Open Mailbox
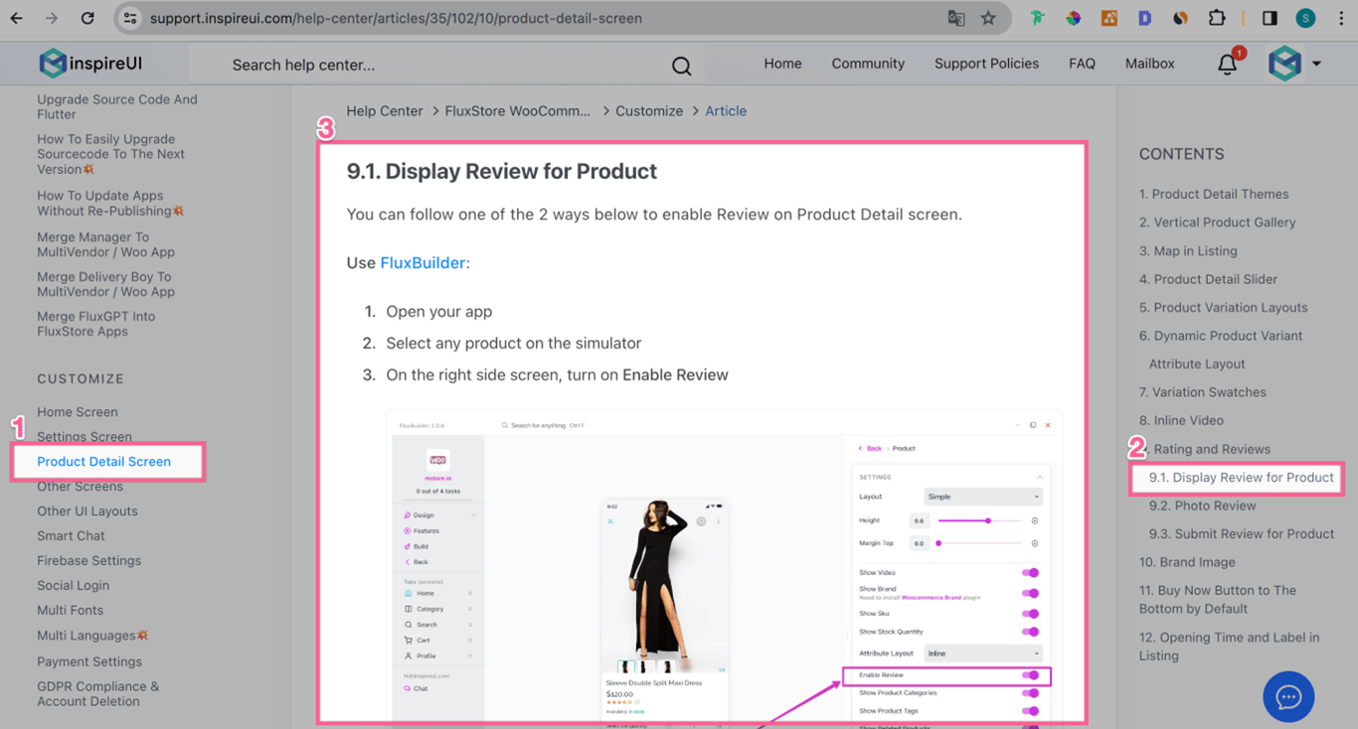Viewport: 1358px width, 729px height. pos(1149,64)
